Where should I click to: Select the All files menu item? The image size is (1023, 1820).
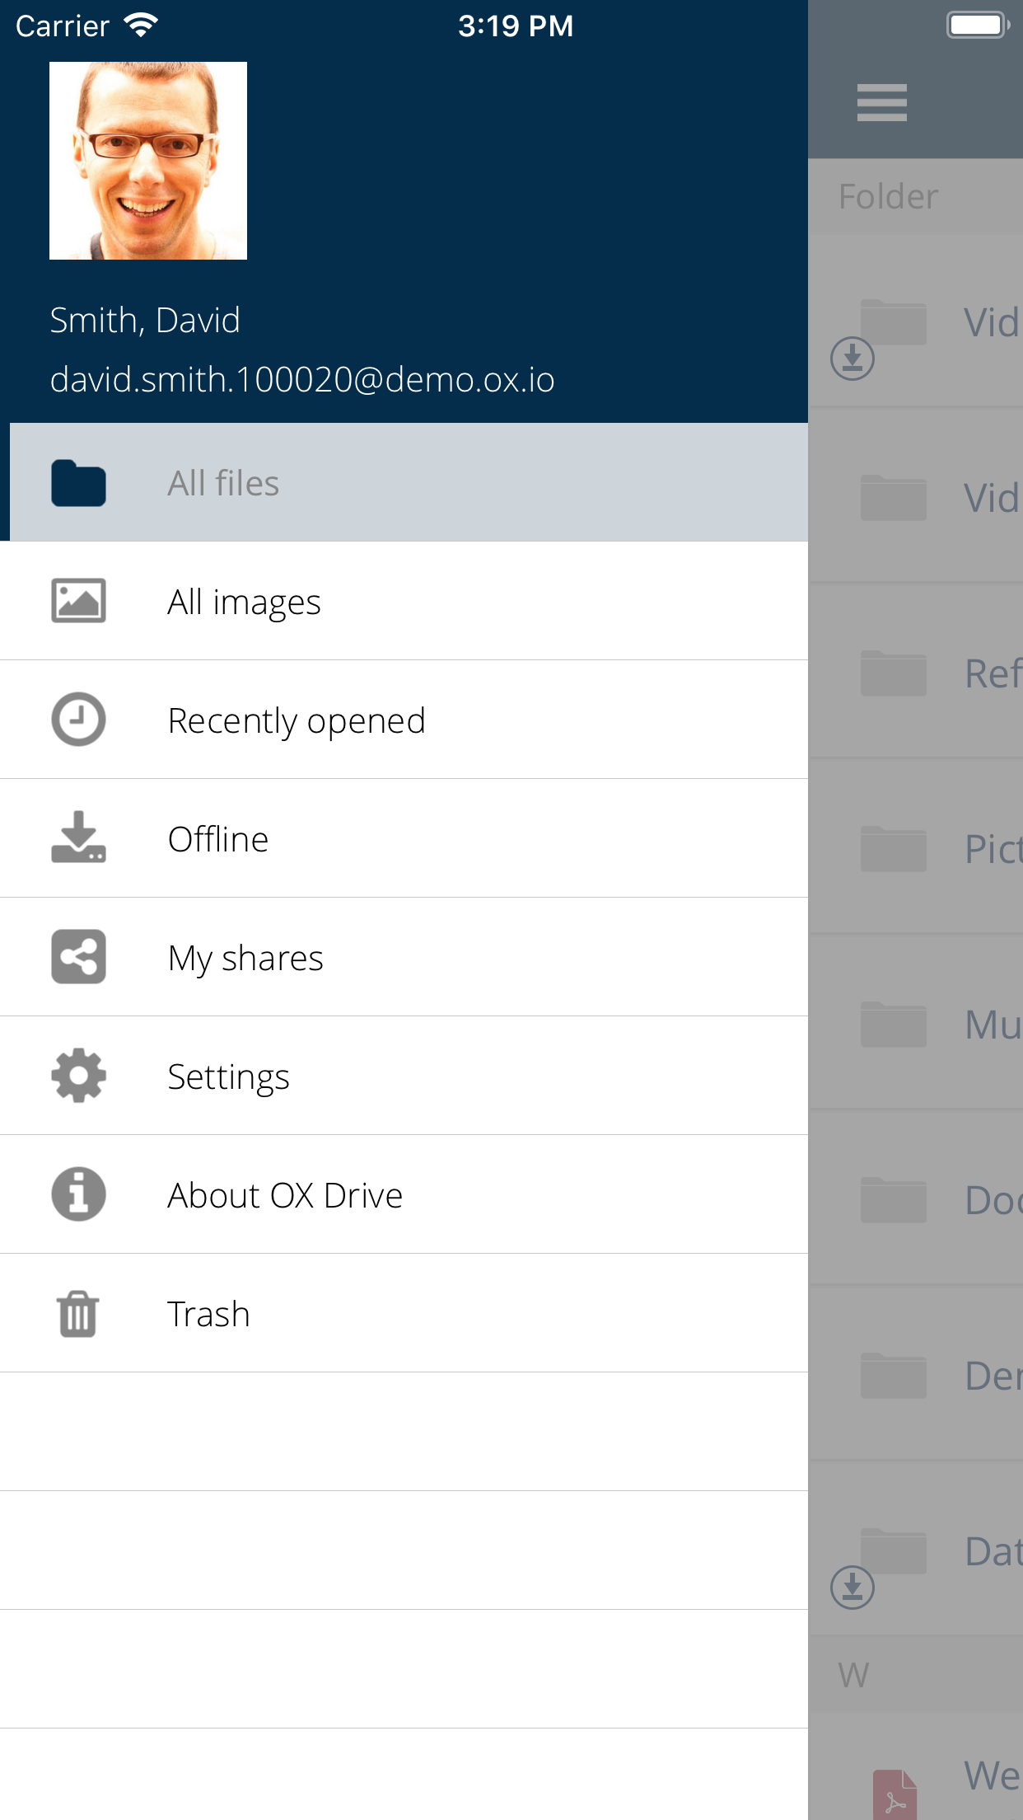404,482
